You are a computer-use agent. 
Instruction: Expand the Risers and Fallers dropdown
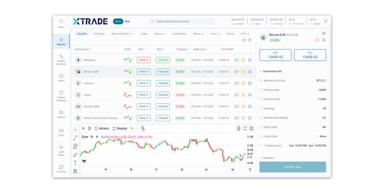coord(122,34)
